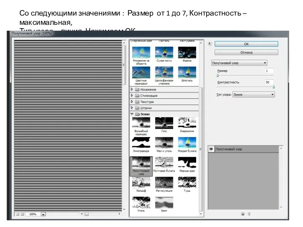The height and width of the screenshot is (227, 303).
Task: Select the Хром filter thumbnail
Action: pyautogui.click(x=164, y=202)
